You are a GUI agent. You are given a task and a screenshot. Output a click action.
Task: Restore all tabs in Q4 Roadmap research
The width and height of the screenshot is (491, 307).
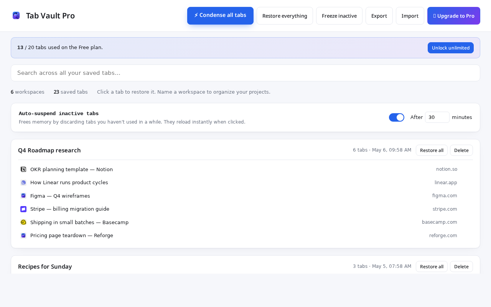click(x=432, y=150)
